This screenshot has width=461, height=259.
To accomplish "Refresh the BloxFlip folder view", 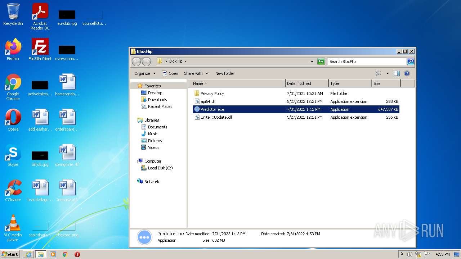I will pos(321,62).
